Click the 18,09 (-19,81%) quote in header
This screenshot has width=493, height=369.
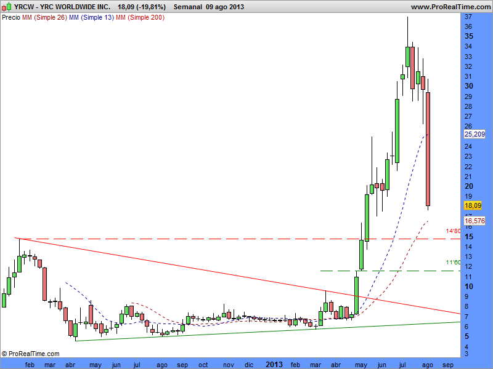(x=142, y=7)
